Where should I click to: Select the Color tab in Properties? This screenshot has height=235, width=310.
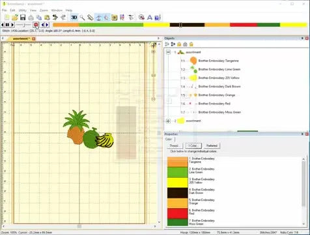coord(169,139)
